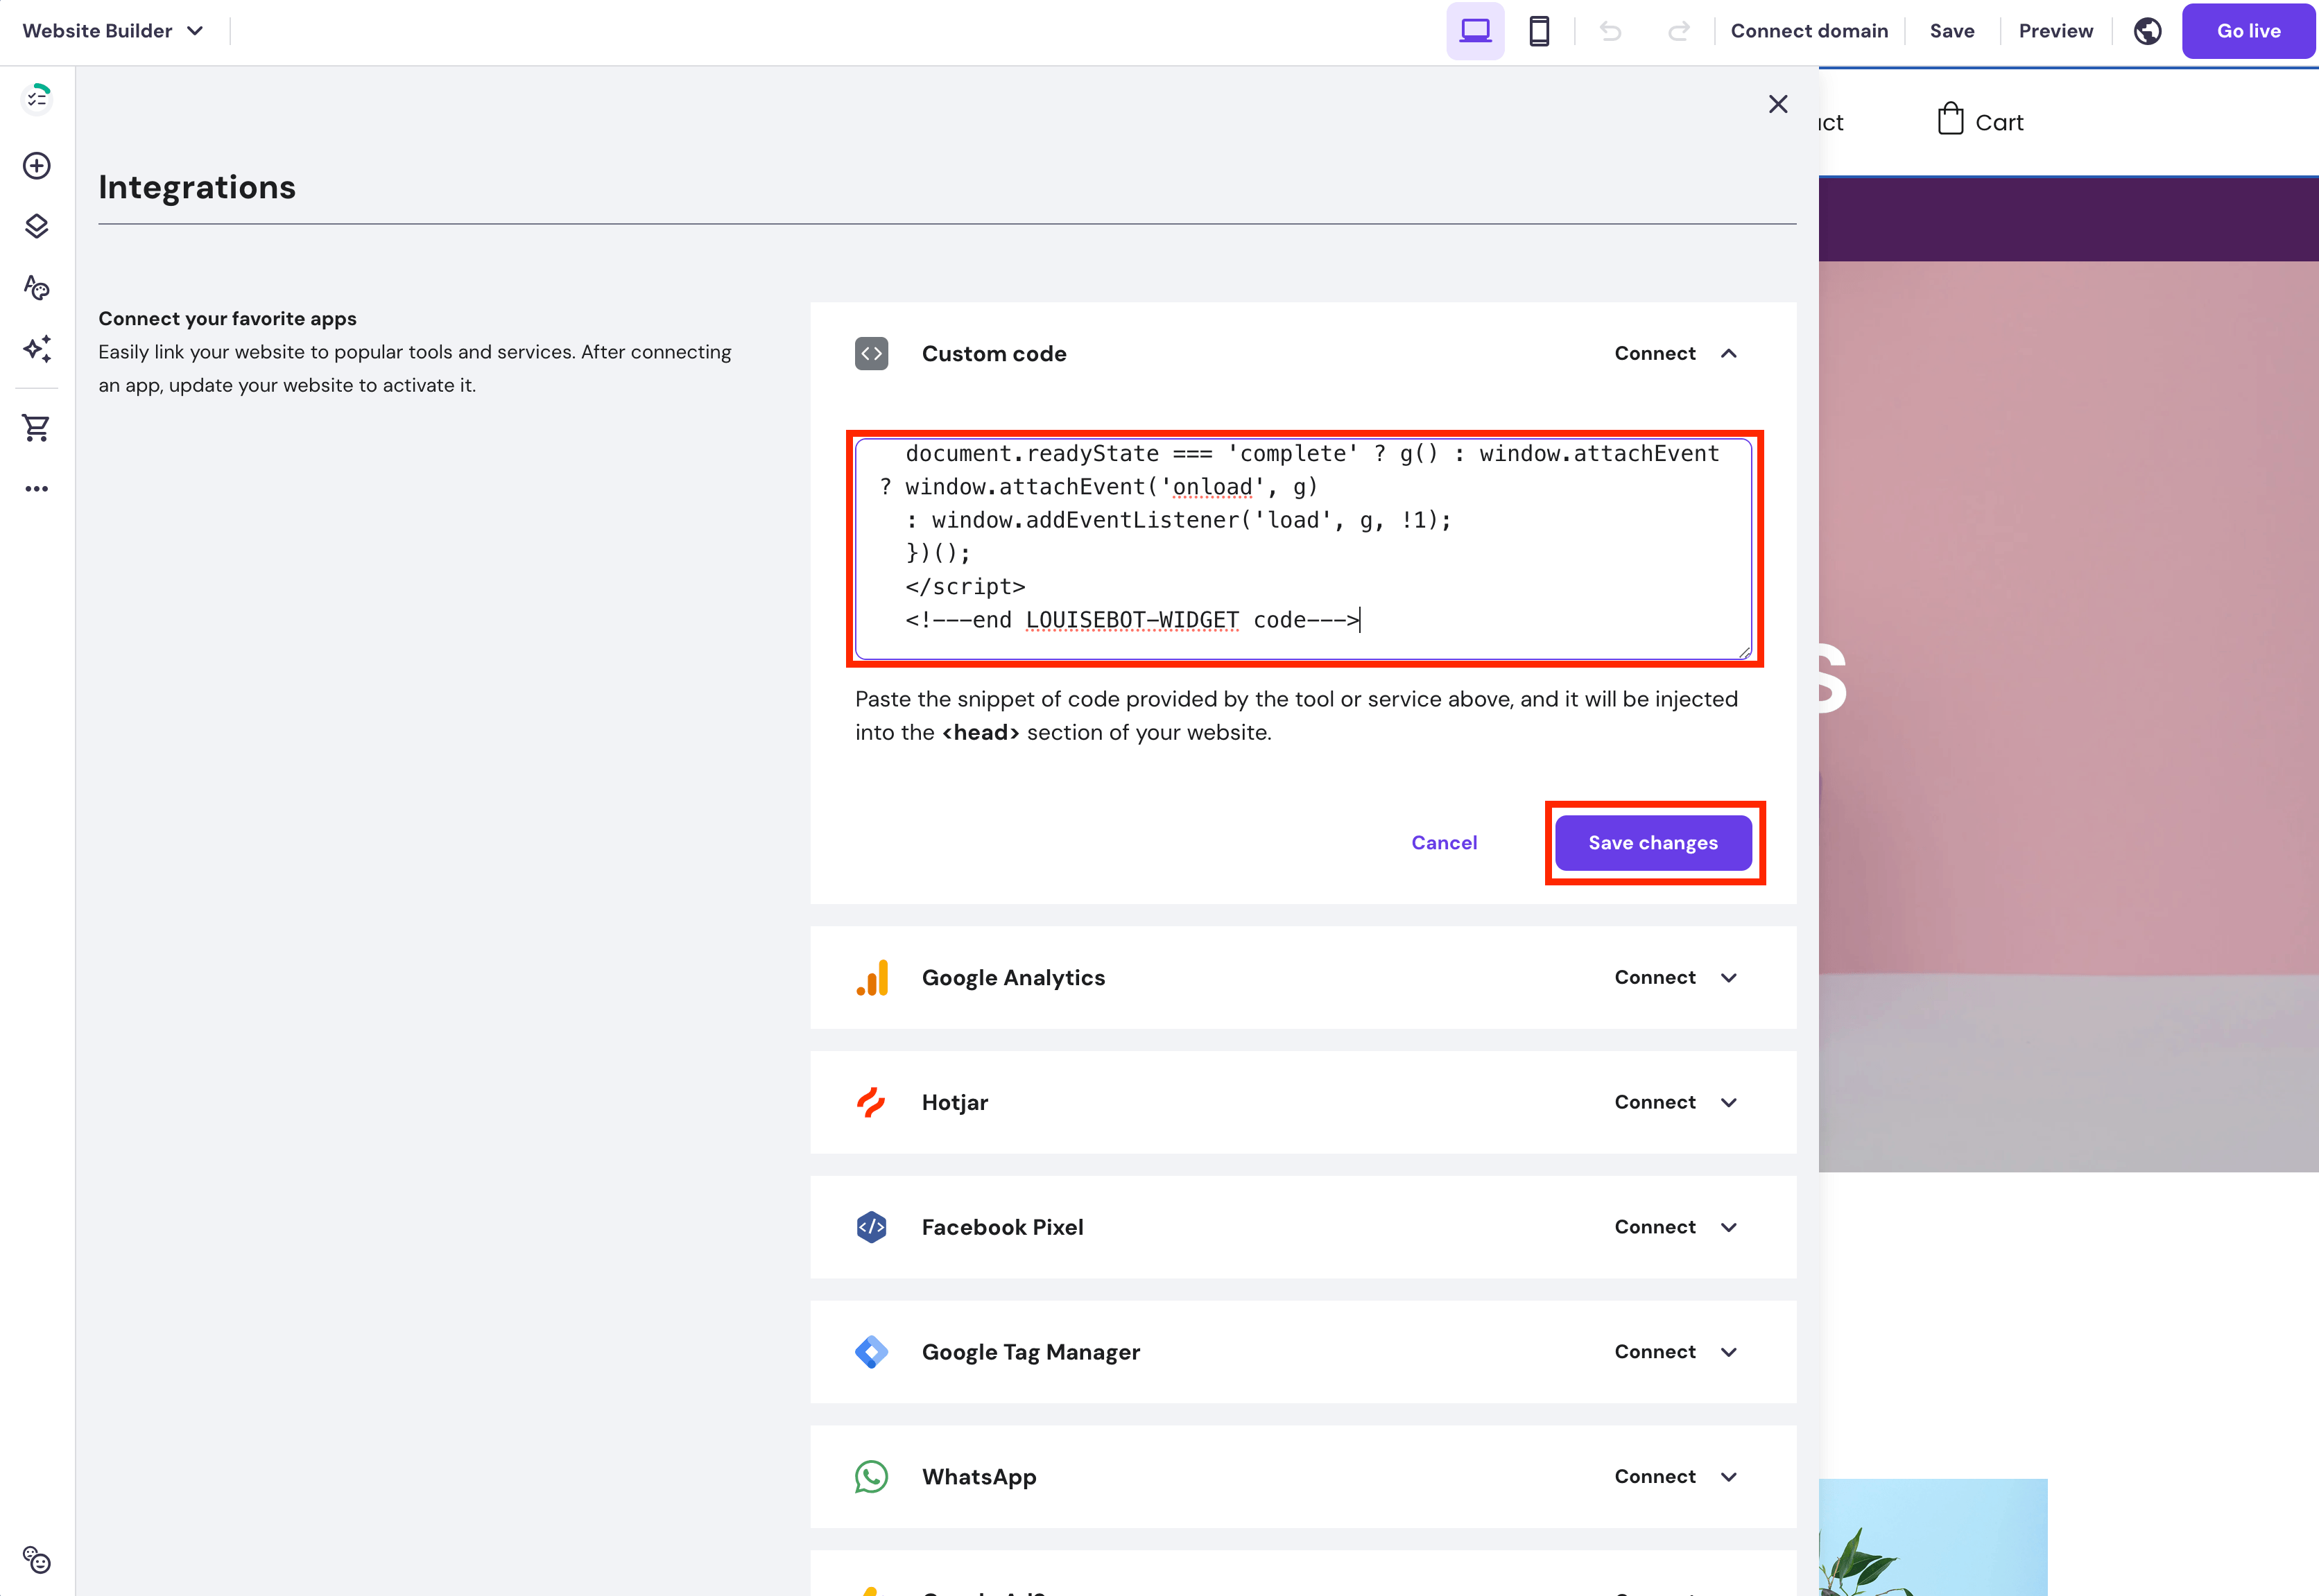The height and width of the screenshot is (1596, 2319).
Task: Open the Website Builder dropdown
Action: 113,31
